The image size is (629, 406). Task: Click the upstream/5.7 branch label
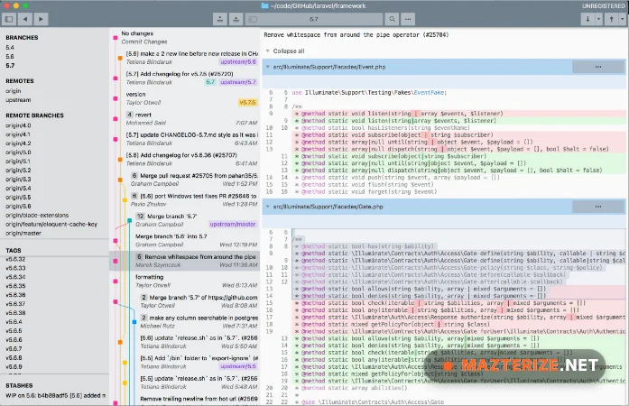tap(238, 82)
